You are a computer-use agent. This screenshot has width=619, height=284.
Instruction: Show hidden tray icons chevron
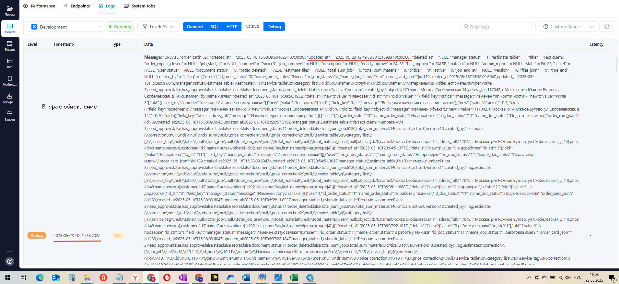[529, 278]
